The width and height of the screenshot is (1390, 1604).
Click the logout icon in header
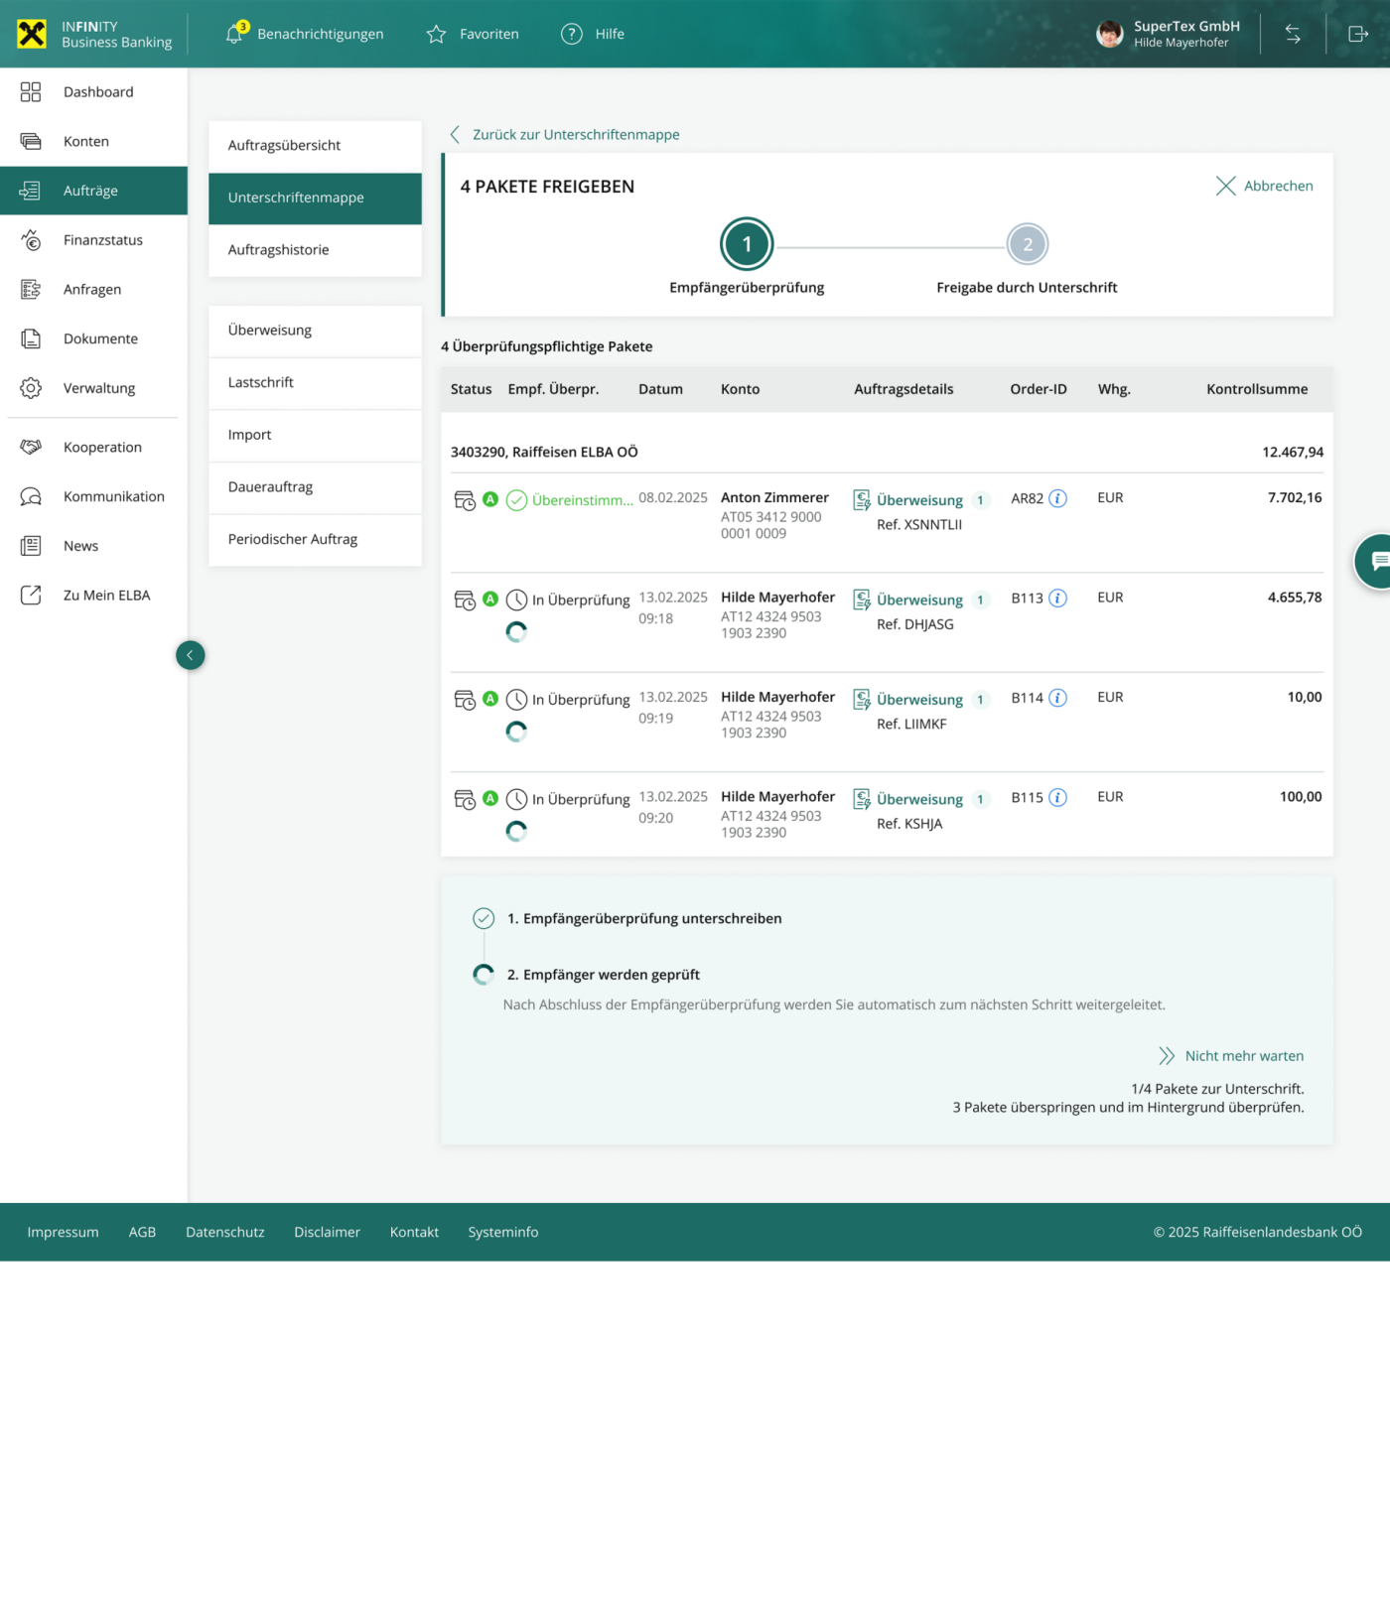[x=1358, y=34]
